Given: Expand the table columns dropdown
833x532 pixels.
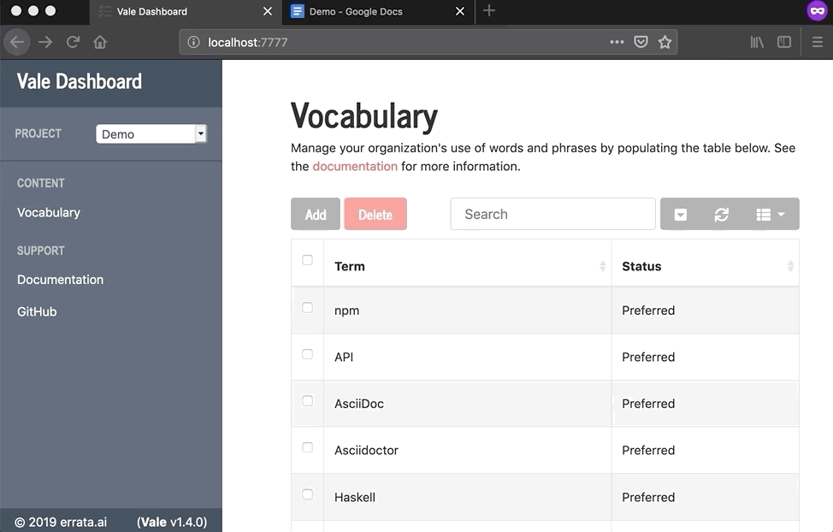Looking at the screenshot, I should (x=770, y=215).
